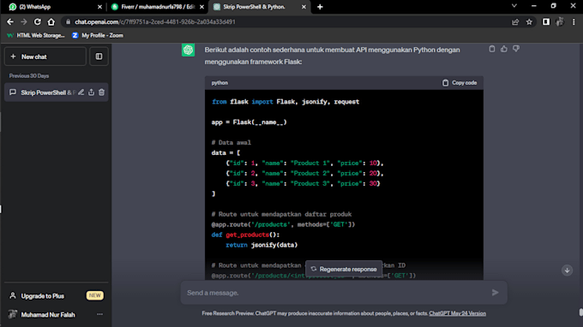Regenerate the response
Viewport: 583px width, 327px height.
click(x=344, y=269)
